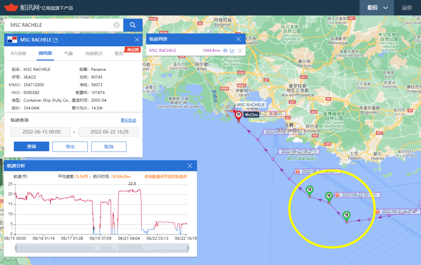The image size is (421, 265).
Task: Open the 船东 tab
Action: coord(119,53)
